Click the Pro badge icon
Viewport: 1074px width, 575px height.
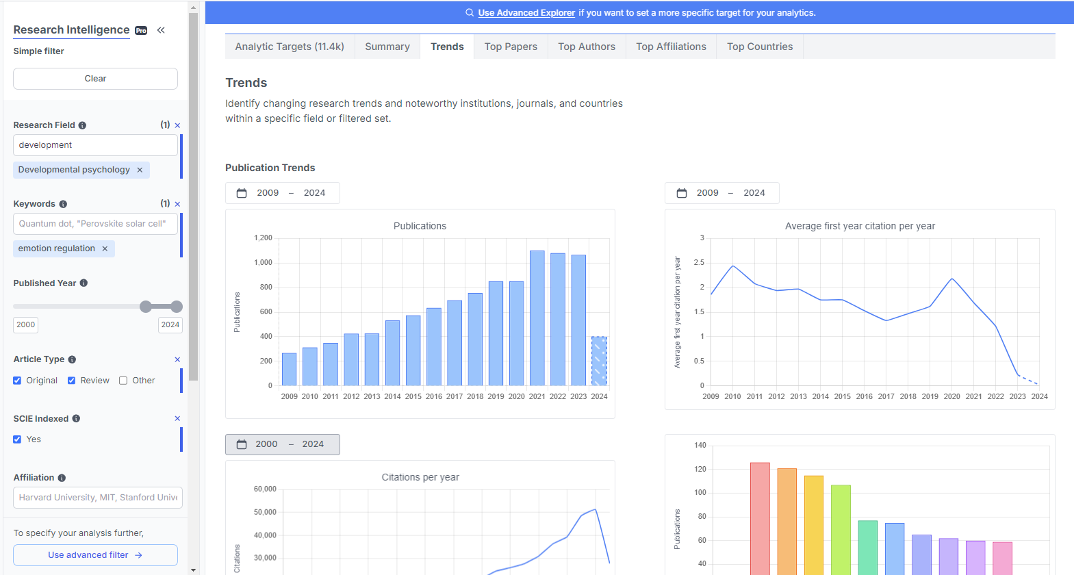tap(141, 30)
